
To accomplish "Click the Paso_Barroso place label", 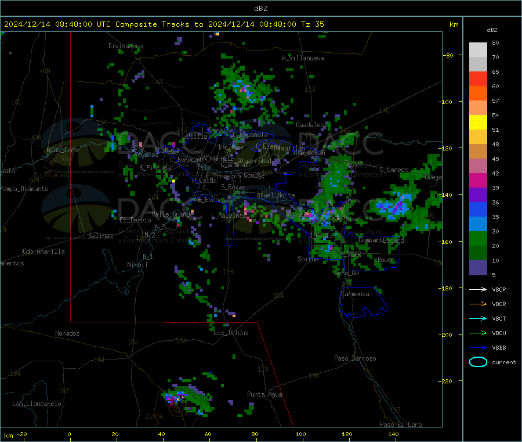I will [x=355, y=358].
